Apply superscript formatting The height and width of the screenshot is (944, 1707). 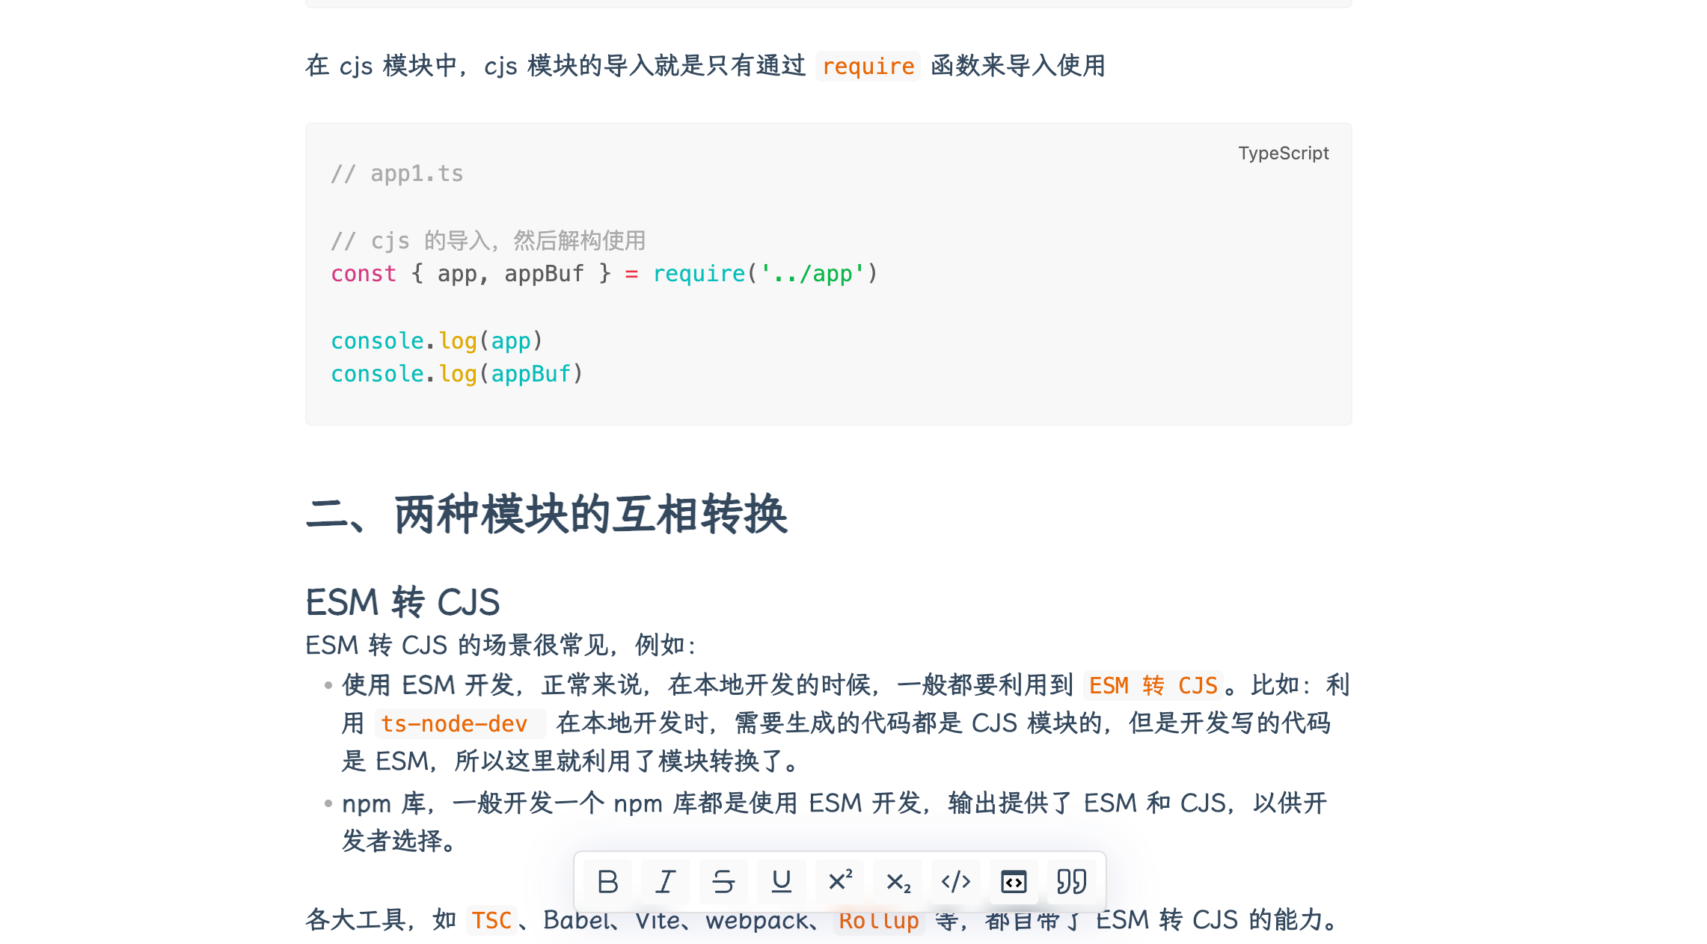pyautogui.click(x=839, y=882)
